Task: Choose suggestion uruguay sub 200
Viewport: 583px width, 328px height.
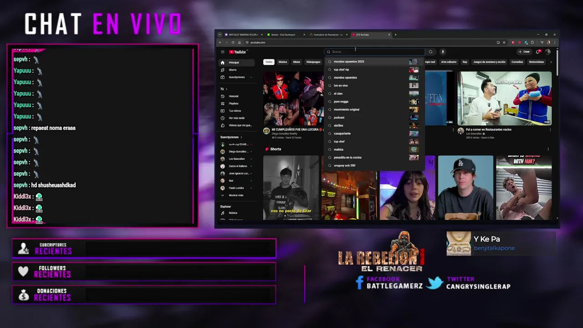Action: click(373, 165)
